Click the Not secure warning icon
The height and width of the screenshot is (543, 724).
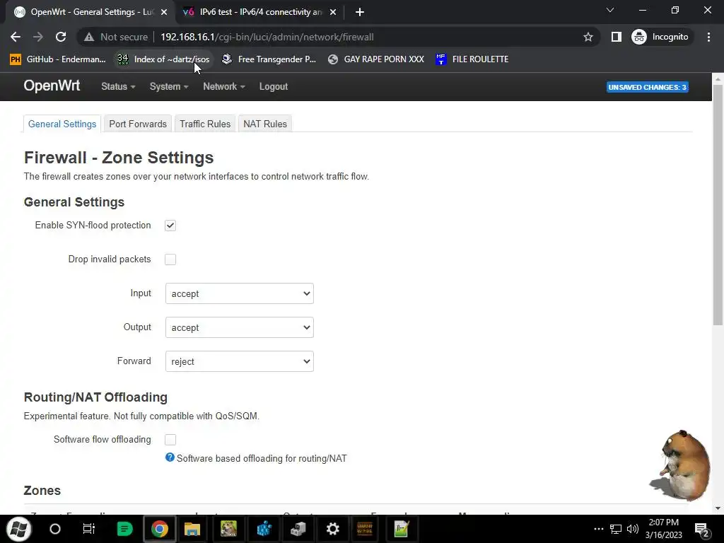pos(88,37)
